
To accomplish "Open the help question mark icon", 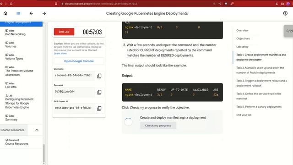I will (285, 13).
